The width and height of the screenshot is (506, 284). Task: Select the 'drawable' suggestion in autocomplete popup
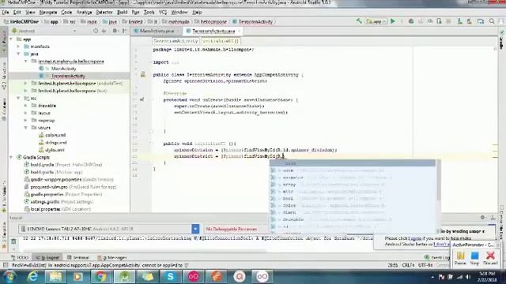tap(353, 219)
